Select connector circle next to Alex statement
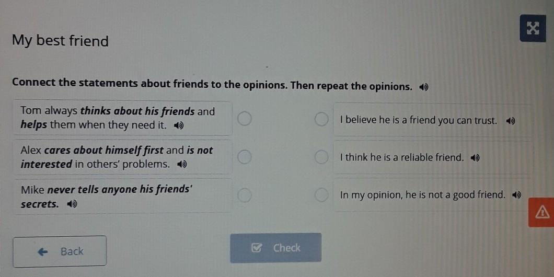The image size is (554, 277). 244,157
